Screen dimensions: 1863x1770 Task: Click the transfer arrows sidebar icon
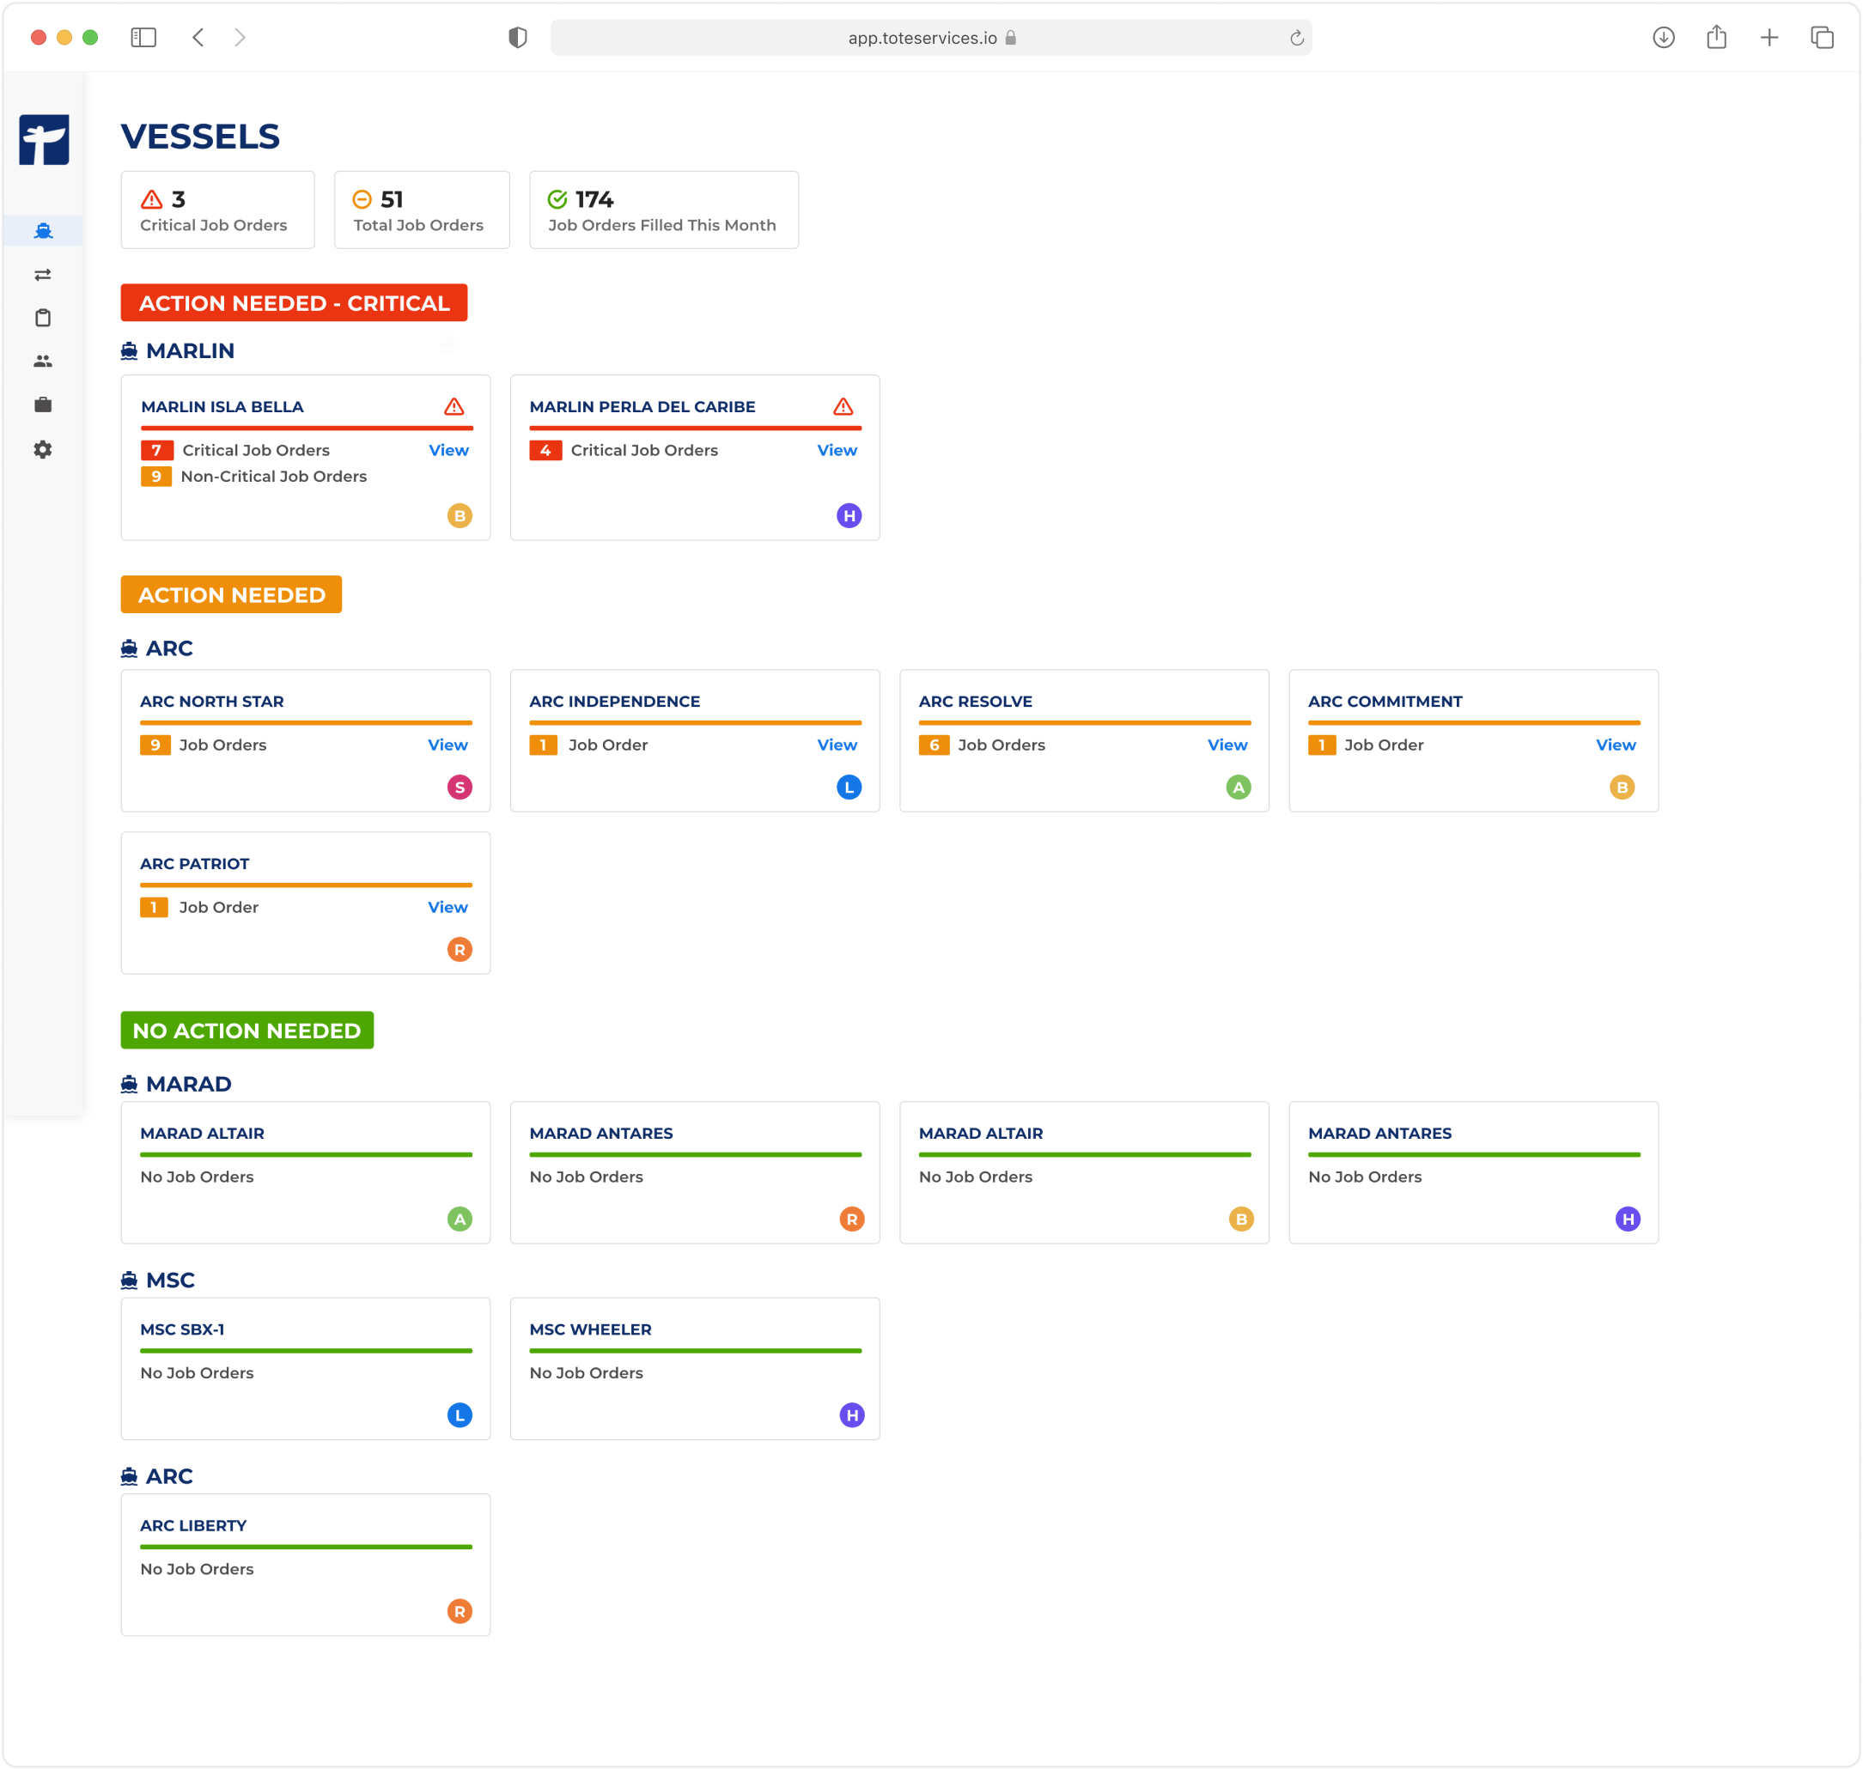tap(42, 275)
